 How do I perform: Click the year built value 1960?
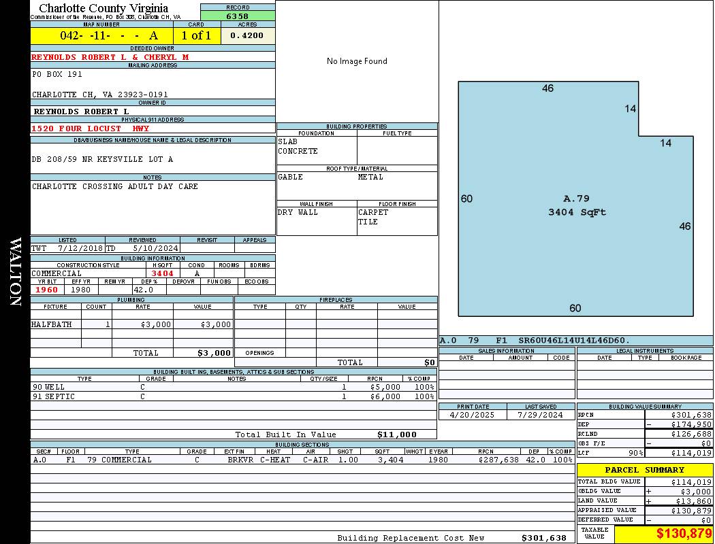47,290
